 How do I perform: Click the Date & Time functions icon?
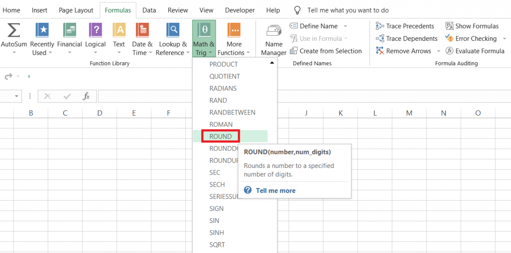(x=142, y=30)
